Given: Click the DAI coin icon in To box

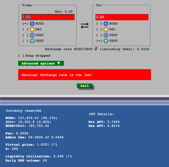Looking at the screenshot, I should (x=106, y=29).
